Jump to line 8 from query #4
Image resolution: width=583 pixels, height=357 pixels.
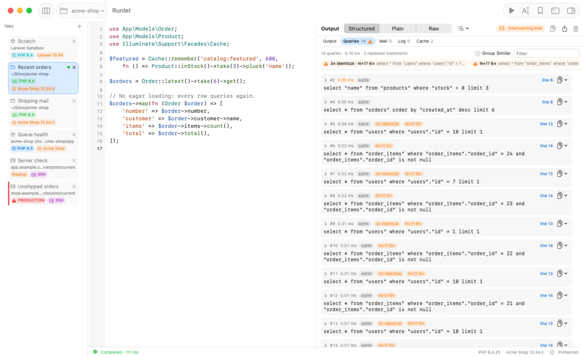point(547,102)
